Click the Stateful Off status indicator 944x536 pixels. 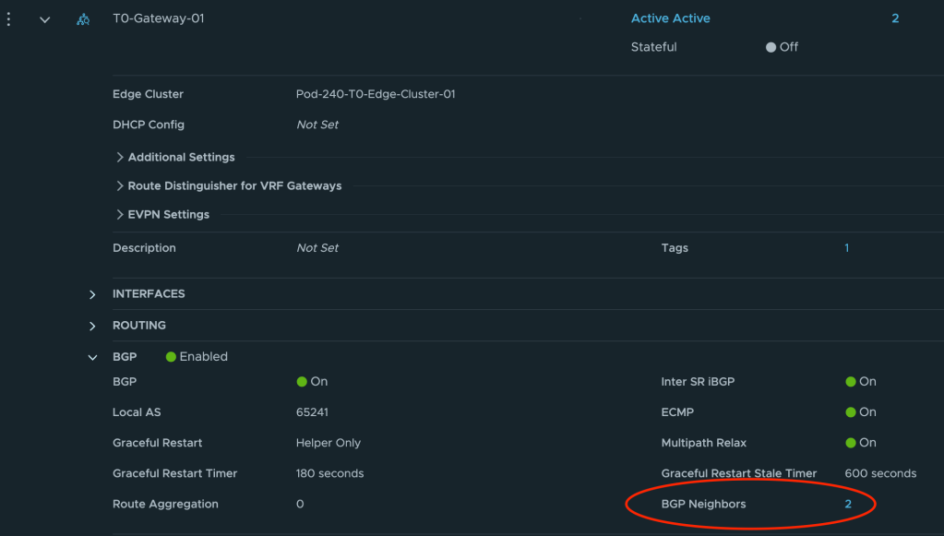(x=771, y=47)
